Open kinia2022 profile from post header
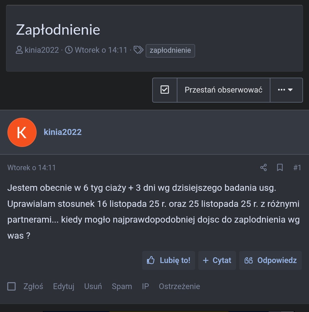309x312 pixels. coord(63,132)
